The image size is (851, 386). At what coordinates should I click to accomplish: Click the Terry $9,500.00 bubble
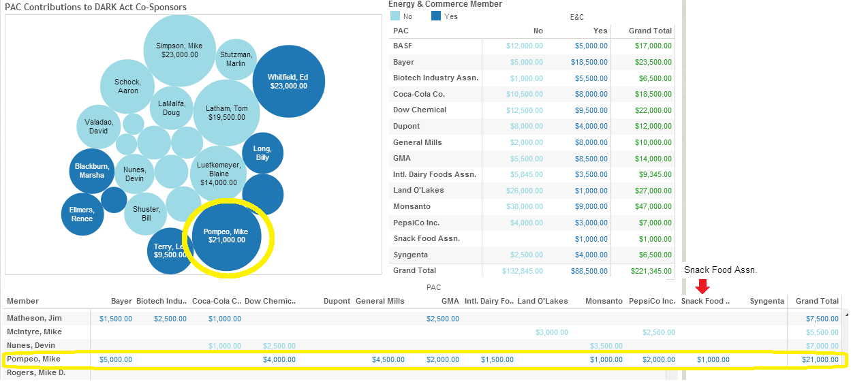click(x=170, y=251)
